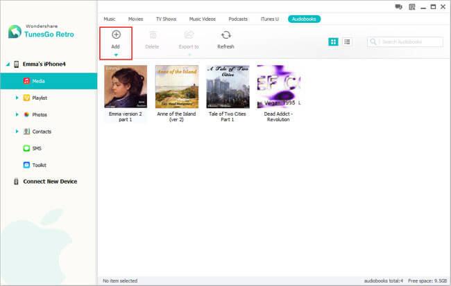Open the Movies tab

point(135,19)
